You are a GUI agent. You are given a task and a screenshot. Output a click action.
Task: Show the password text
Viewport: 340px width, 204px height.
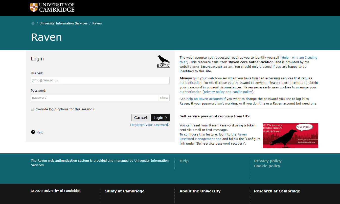click(x=164, y=98)
